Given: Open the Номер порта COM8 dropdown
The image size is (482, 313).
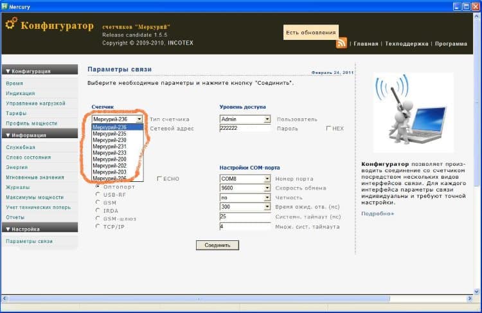Looking at the screenshot, I should click(x=267, y=179).
